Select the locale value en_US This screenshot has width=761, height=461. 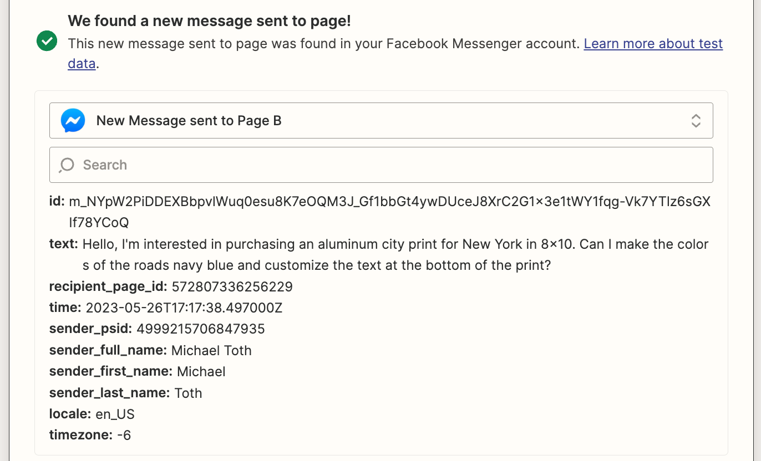(115, 414)
